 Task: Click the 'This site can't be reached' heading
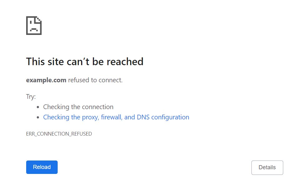click(x=84, y=61)
